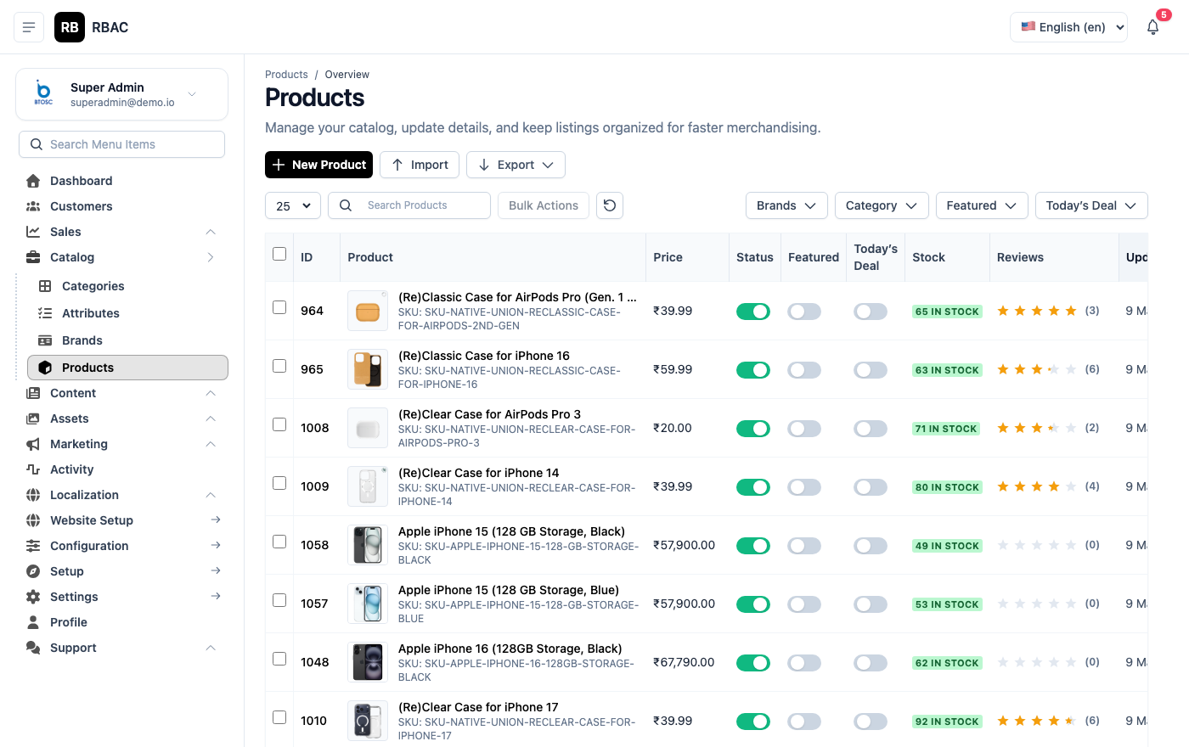Click the Activity pulse icon
This screenshot has height=747, width=1189.
click(33, 469)
